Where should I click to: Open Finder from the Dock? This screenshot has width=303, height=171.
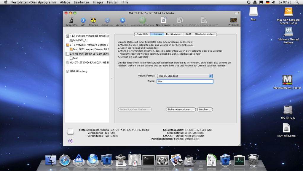pyautogui.click(x=51, y=160)
